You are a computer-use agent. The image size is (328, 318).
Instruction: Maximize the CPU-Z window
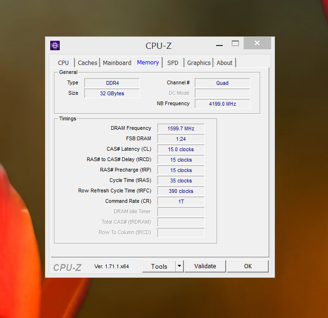coord(235,43)
